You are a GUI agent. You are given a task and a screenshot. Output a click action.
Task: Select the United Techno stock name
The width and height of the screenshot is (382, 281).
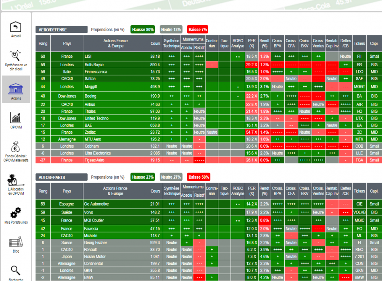(97, 118)
